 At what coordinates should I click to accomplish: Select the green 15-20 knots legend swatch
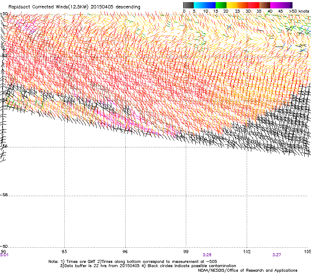click(221, 5)
